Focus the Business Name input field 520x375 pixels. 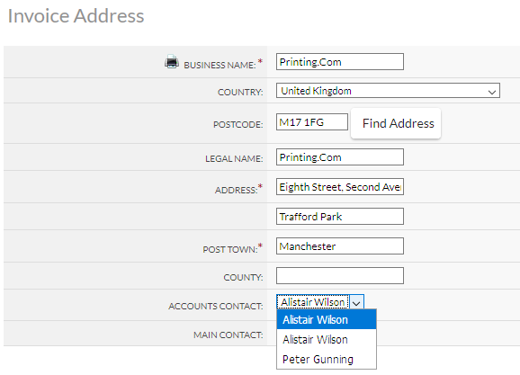pos(340,62)
